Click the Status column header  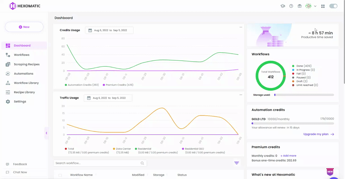pos(182,175)
